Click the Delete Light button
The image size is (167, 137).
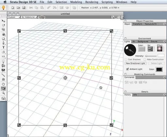pos(156,63)
